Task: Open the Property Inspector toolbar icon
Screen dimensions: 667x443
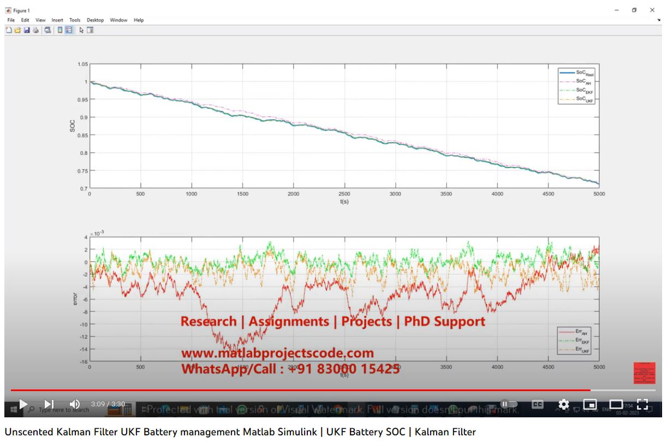Action: (90, 30)
